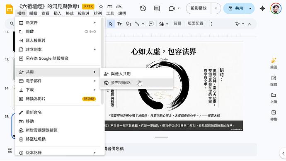Click the file menu scrollbar
The height and width of the screenshot is (161, 286).
point(102,61)
